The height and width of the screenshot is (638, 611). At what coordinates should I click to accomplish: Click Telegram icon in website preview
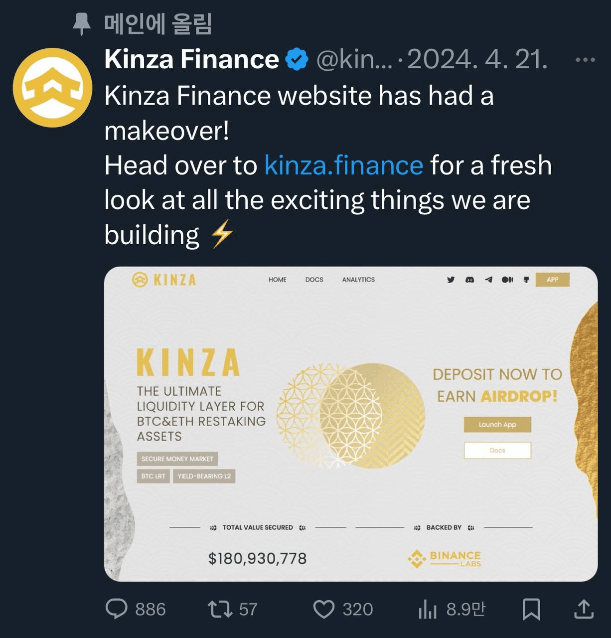(488, 280)
